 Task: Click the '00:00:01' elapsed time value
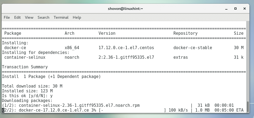(224, 105)
